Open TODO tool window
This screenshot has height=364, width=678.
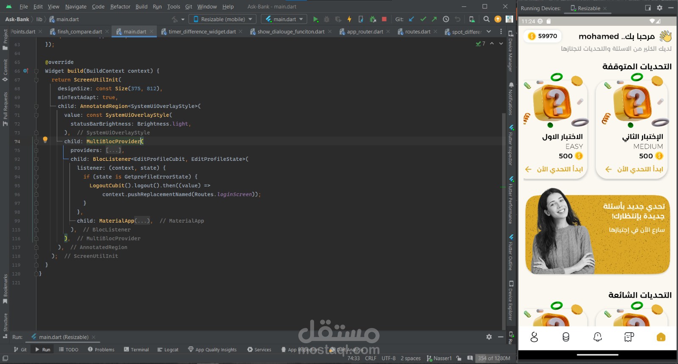[x=68, y=350]
